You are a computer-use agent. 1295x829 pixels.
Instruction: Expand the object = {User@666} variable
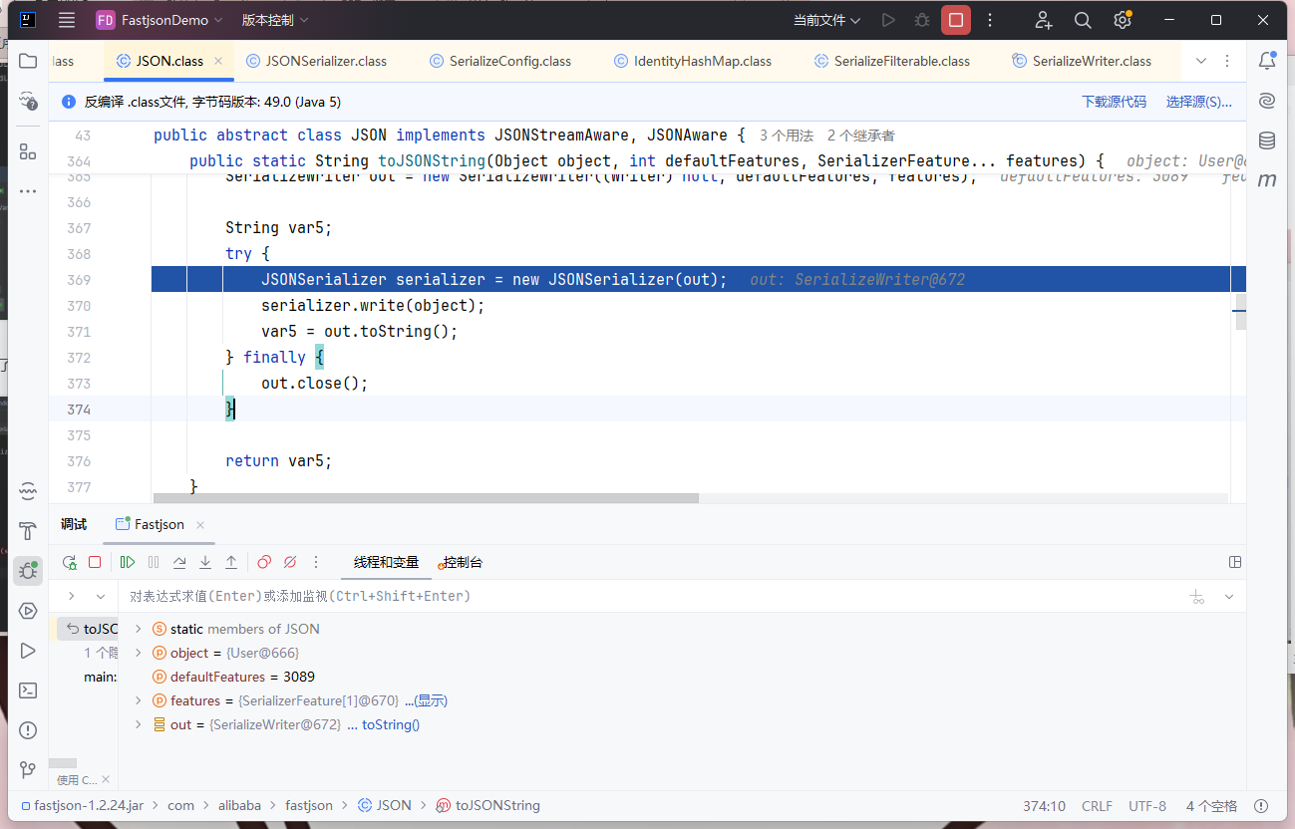pyautogui.click(x=139, y=653)
